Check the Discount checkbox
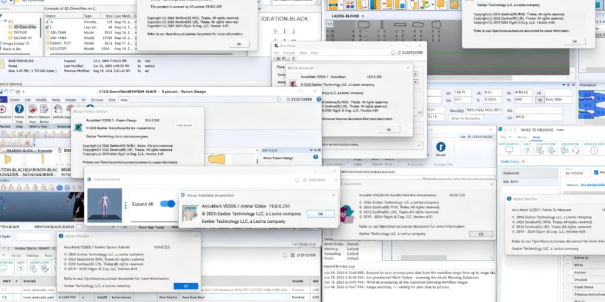Viewport: 605px width, 302px height. click(568, 280)
